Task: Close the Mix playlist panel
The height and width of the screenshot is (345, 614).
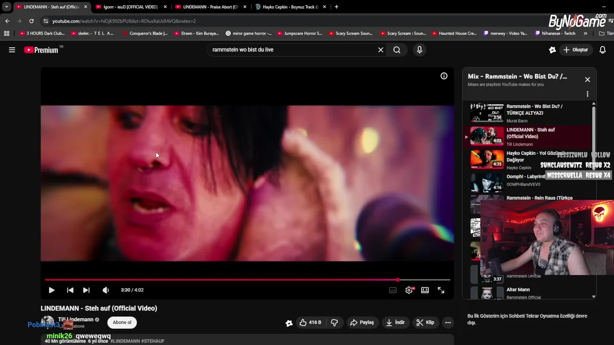Action: tap(587, 80)
